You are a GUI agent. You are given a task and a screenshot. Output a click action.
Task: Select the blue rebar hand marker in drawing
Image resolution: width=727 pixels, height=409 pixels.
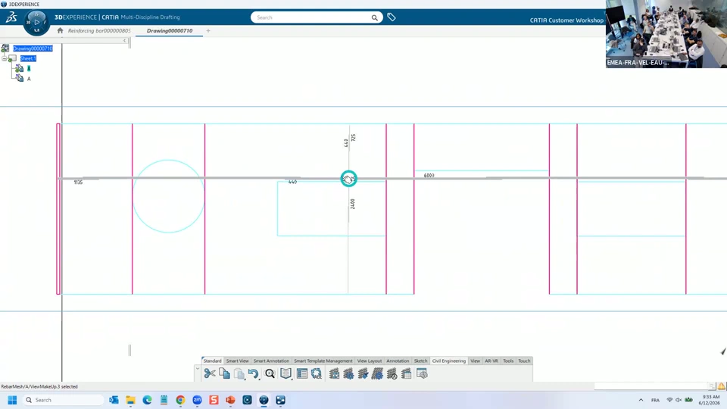[x=348, y=179]
